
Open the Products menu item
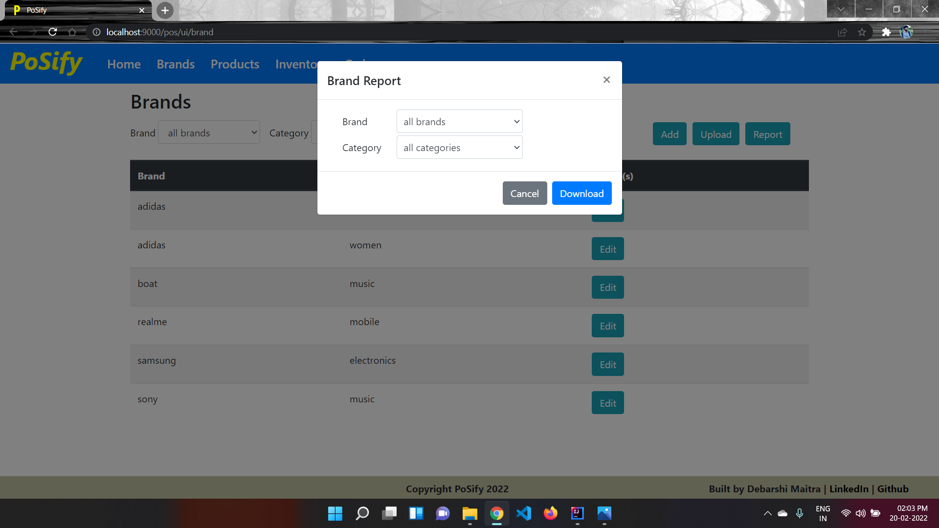click(x=235, y=64)
